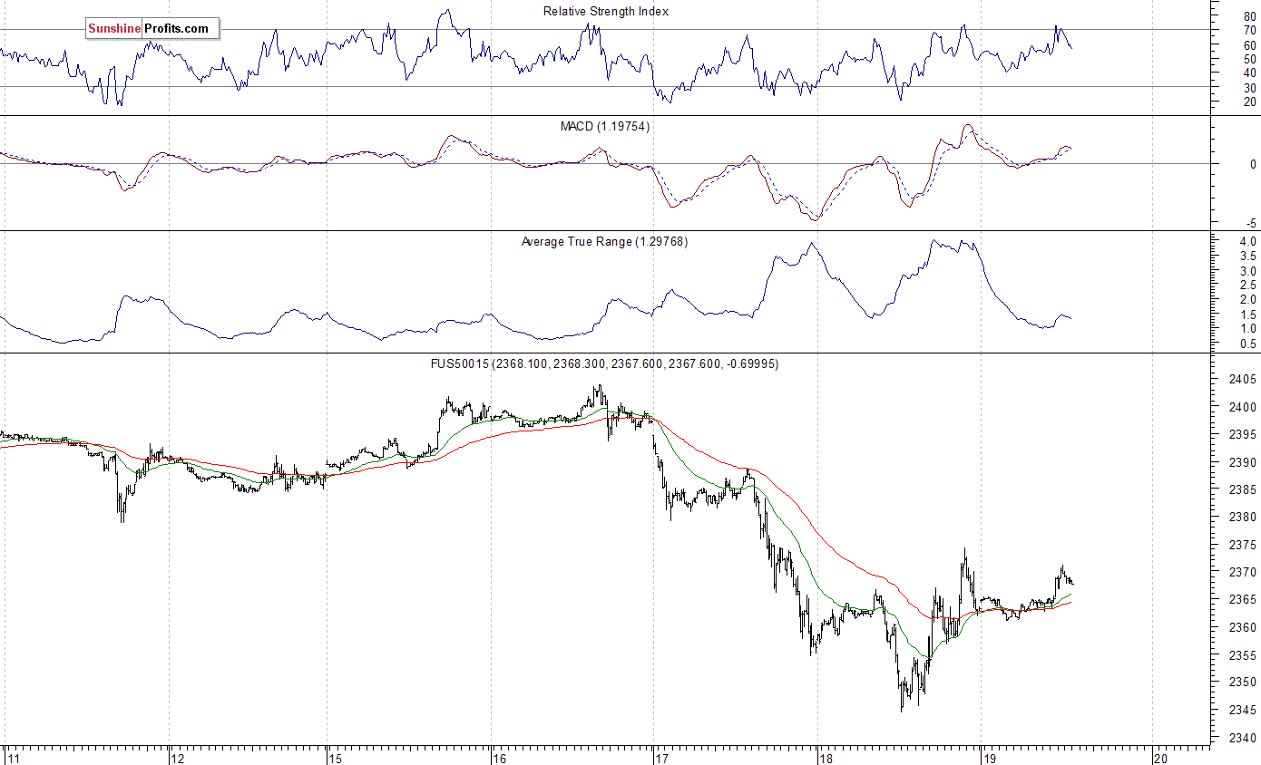Viewport: 1261px width, 765px height.
Task: Click the 2375 price axis label
Action: pos(1244,545)
